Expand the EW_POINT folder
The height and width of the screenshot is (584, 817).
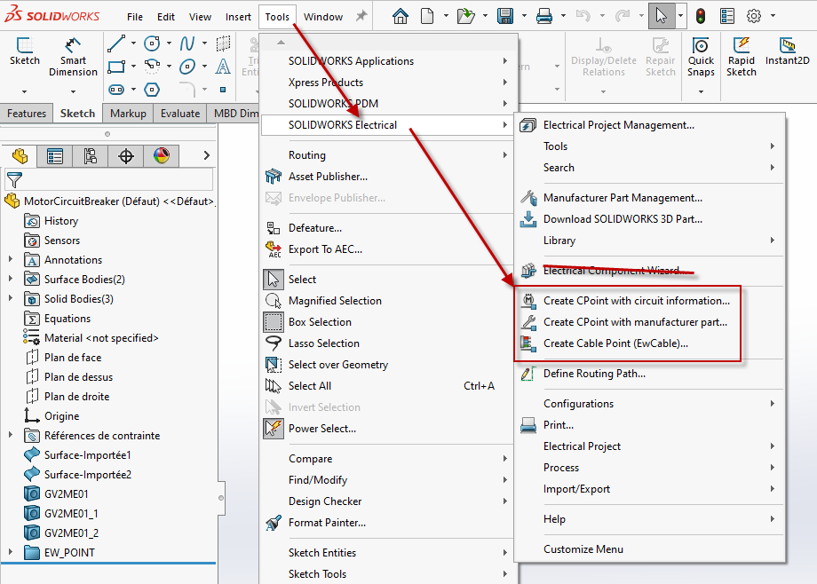[11, 552]
